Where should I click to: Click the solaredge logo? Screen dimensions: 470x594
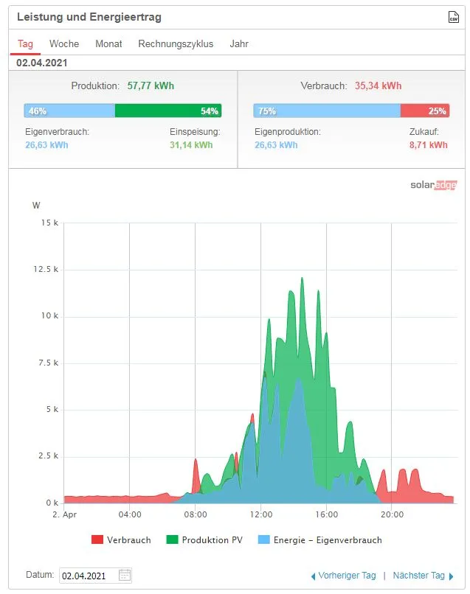pos(434,184)
